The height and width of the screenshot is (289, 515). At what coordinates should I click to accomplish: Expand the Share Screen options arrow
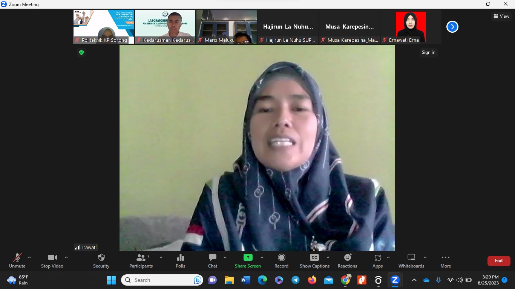(262, 258)
